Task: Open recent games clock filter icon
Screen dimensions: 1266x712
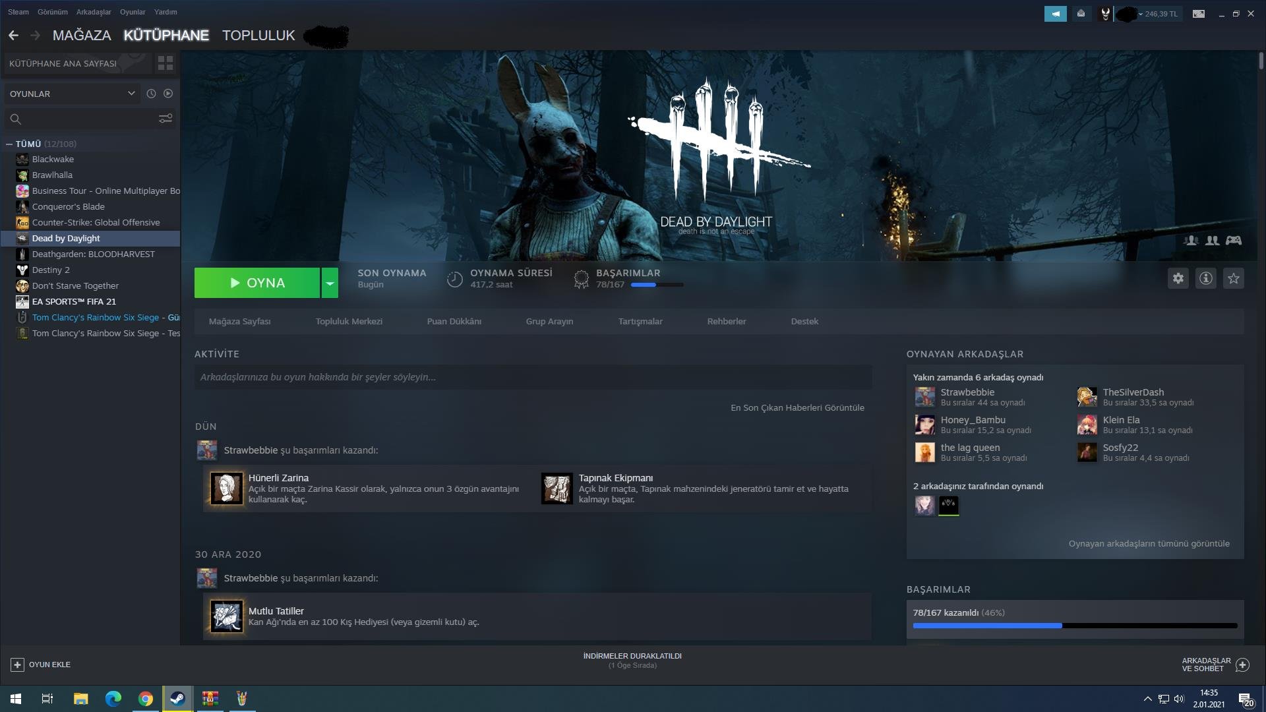Action: click(151, 94)
